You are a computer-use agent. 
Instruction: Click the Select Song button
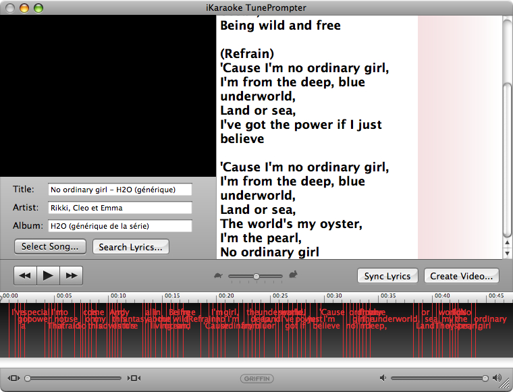(50, 246)
